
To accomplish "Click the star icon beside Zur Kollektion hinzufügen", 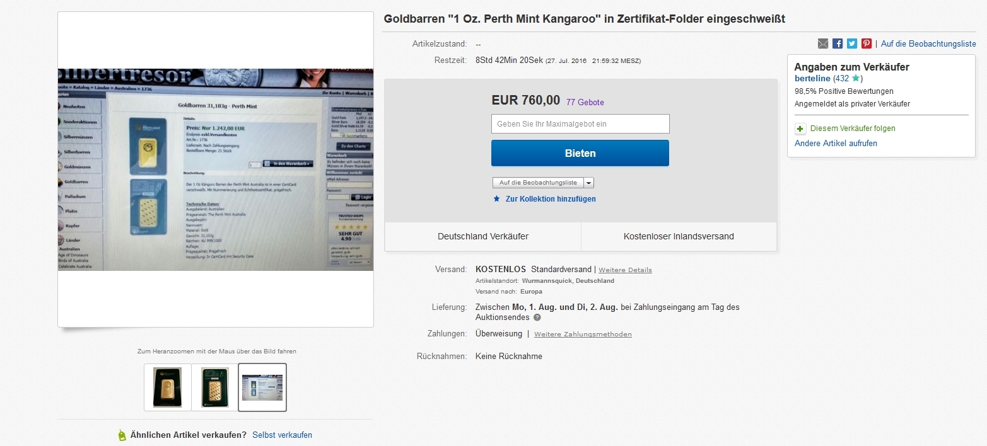I will (497, 198).
